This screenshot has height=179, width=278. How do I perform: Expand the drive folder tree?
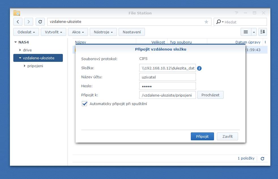20,50
